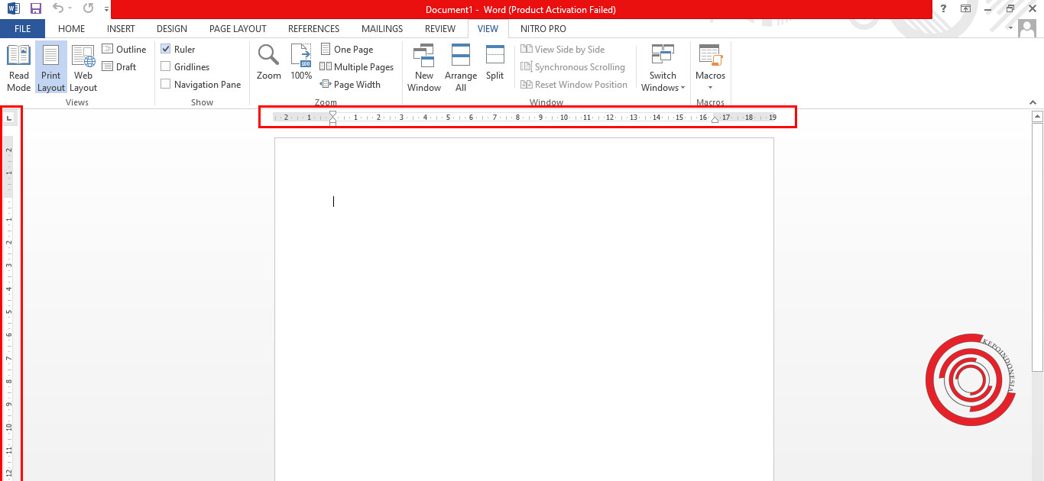
Task: Enable the Navigation Pane checkbox
Action: pyautogui.click(x=166, y=85)
